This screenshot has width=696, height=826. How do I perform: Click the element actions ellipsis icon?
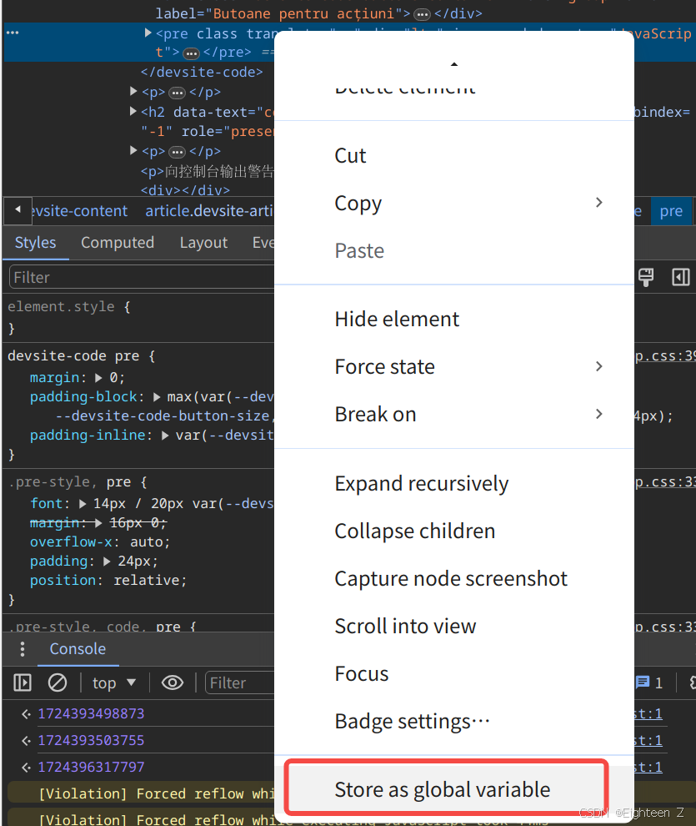pos(13,33)
